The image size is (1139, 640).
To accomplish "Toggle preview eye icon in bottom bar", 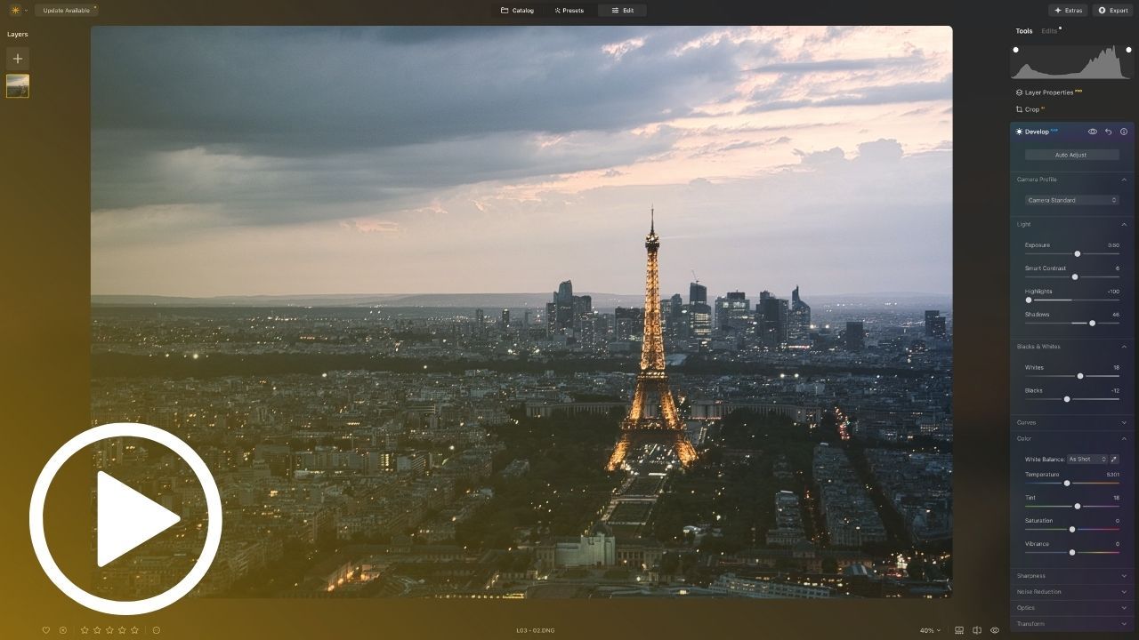I will pos(995,630).
